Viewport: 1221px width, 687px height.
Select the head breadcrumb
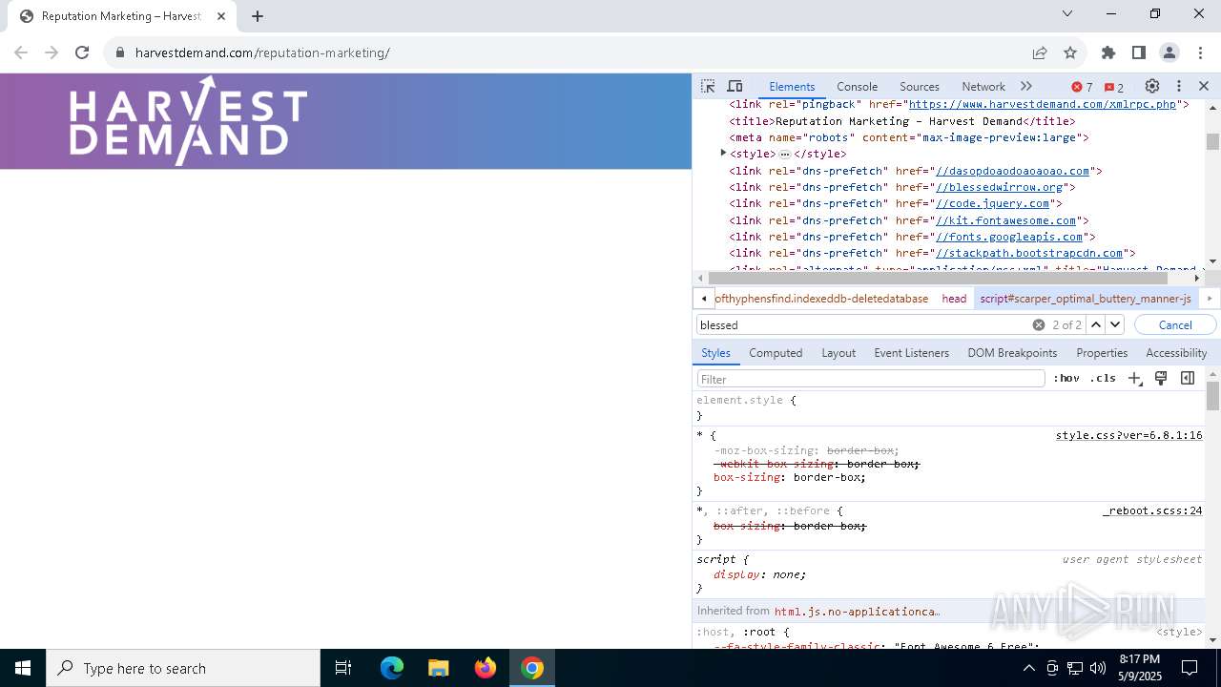[x=954, y=299]
